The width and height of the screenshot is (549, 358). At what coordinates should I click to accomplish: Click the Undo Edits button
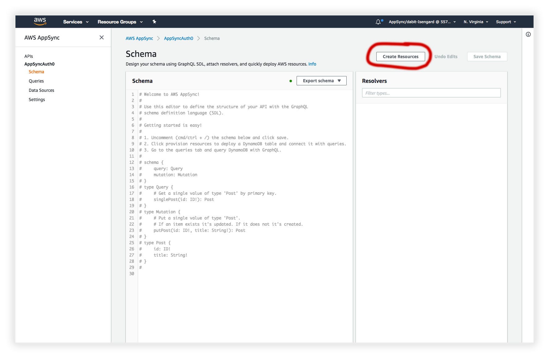point(446,57)
